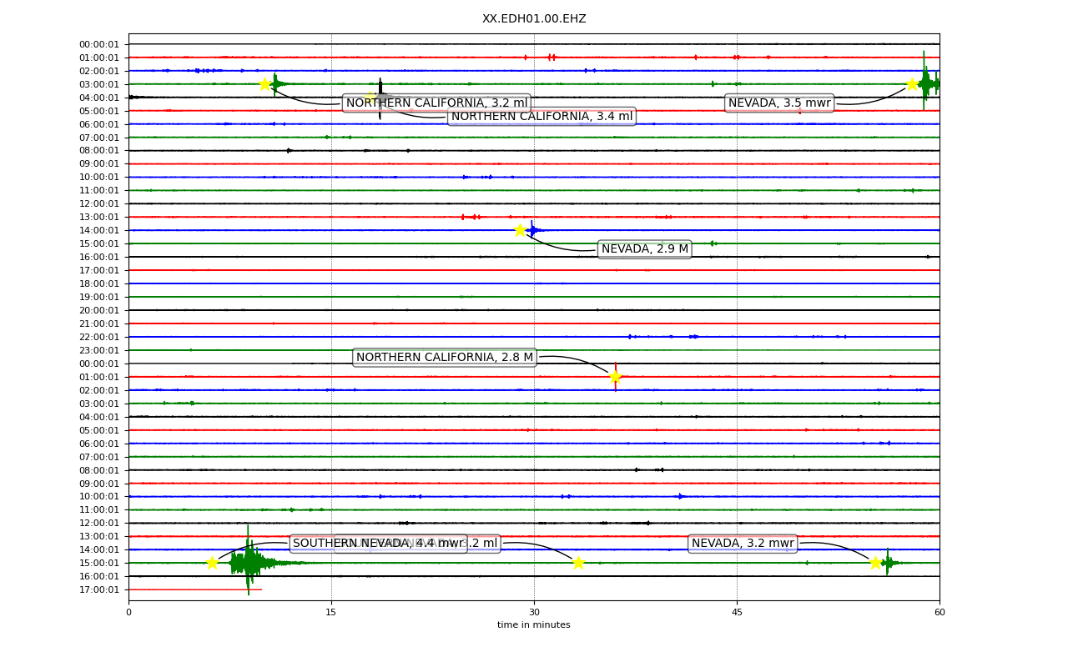This screenshot has width=1068, height=667.
Task: Click the NORTHERN CALIFORNIA, 2.8 M label
Action: 445,358
